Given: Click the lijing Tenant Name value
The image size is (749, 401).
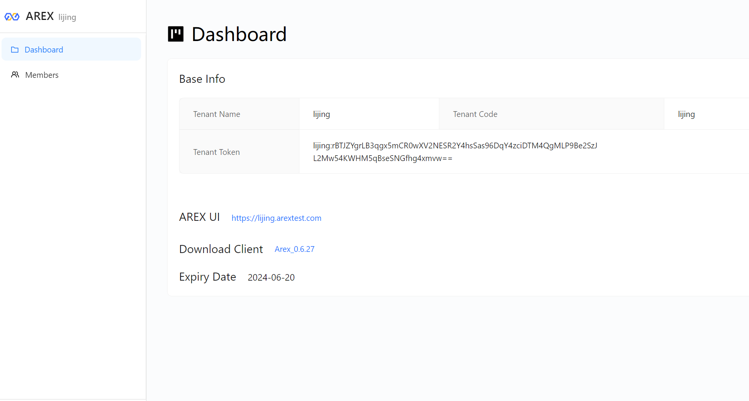Looking at the screenshot, I should click(322, 114).
